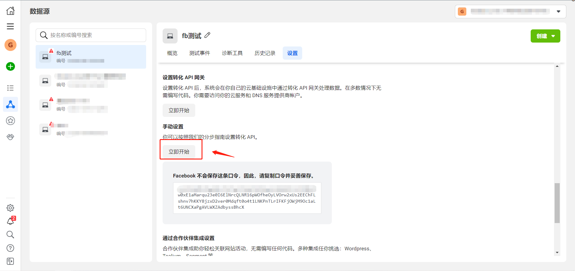575x271 pixels.
Task: Open the star circle sidebar icon
Action: pos(10,121)
